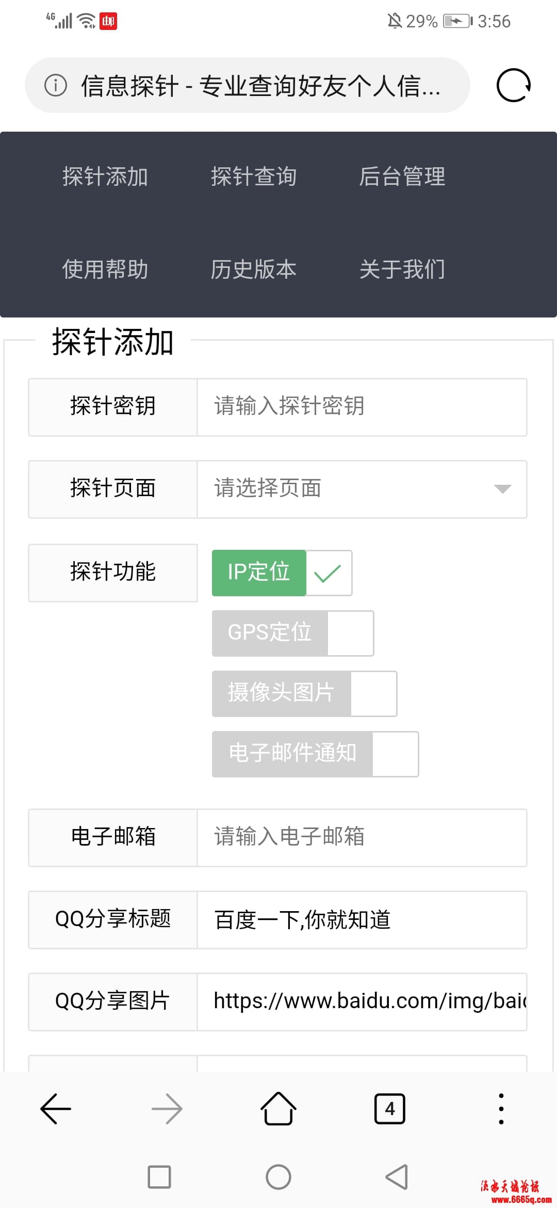Enable the 摄像头图片 option
Image resolution: width=557 pixels, height=1208 pixels.
pyautogui.click(x=304, y=694)
